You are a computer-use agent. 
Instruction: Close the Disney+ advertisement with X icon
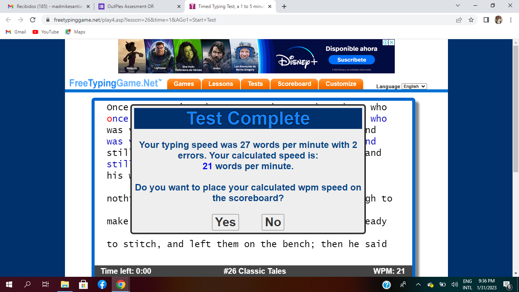tap(392, 43)
